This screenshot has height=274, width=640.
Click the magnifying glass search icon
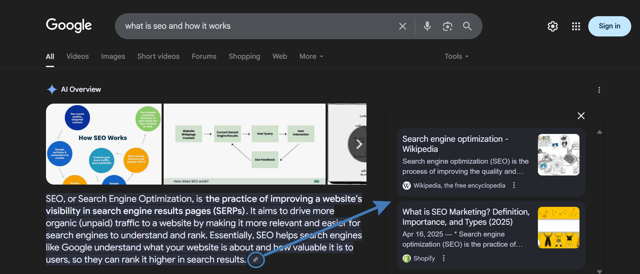467,26
